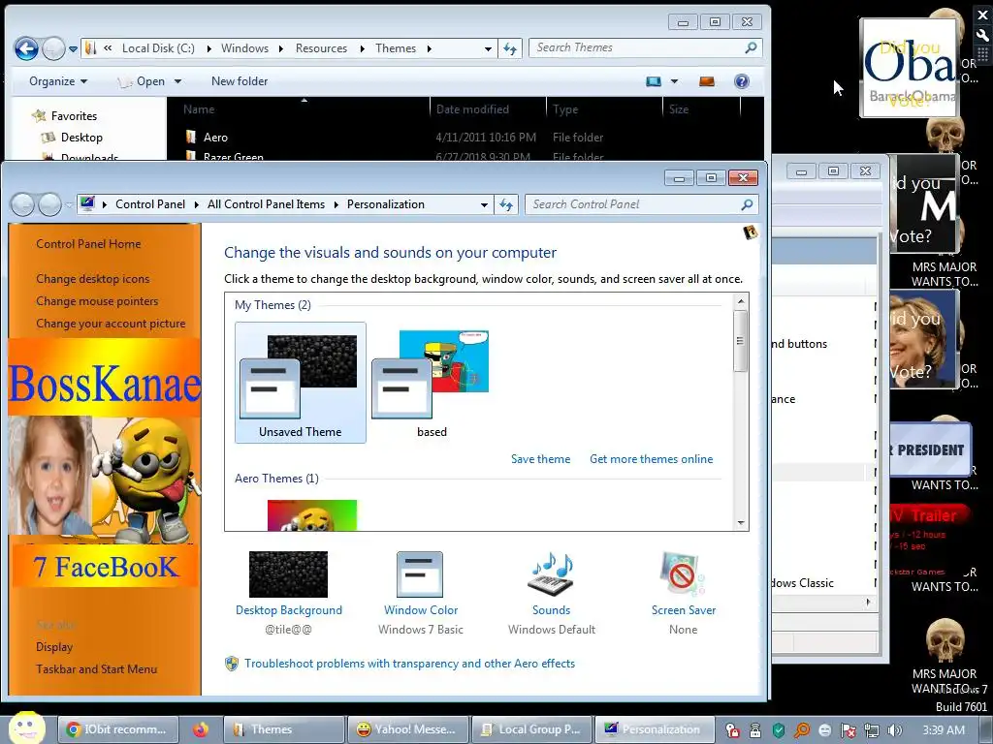Click the Sounds icon with music notes
The height and width of the screenshot is (744, 993).
551,574
